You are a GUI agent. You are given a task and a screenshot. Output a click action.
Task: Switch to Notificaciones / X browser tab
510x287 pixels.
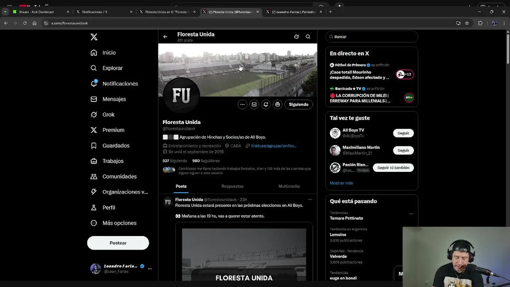point(105,12)
